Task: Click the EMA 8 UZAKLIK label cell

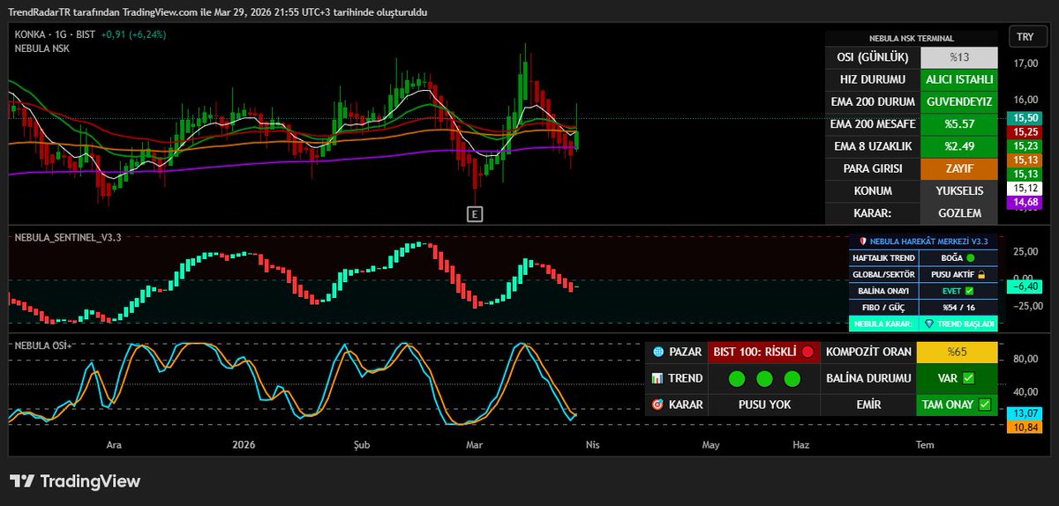Action: coord(873,145)
